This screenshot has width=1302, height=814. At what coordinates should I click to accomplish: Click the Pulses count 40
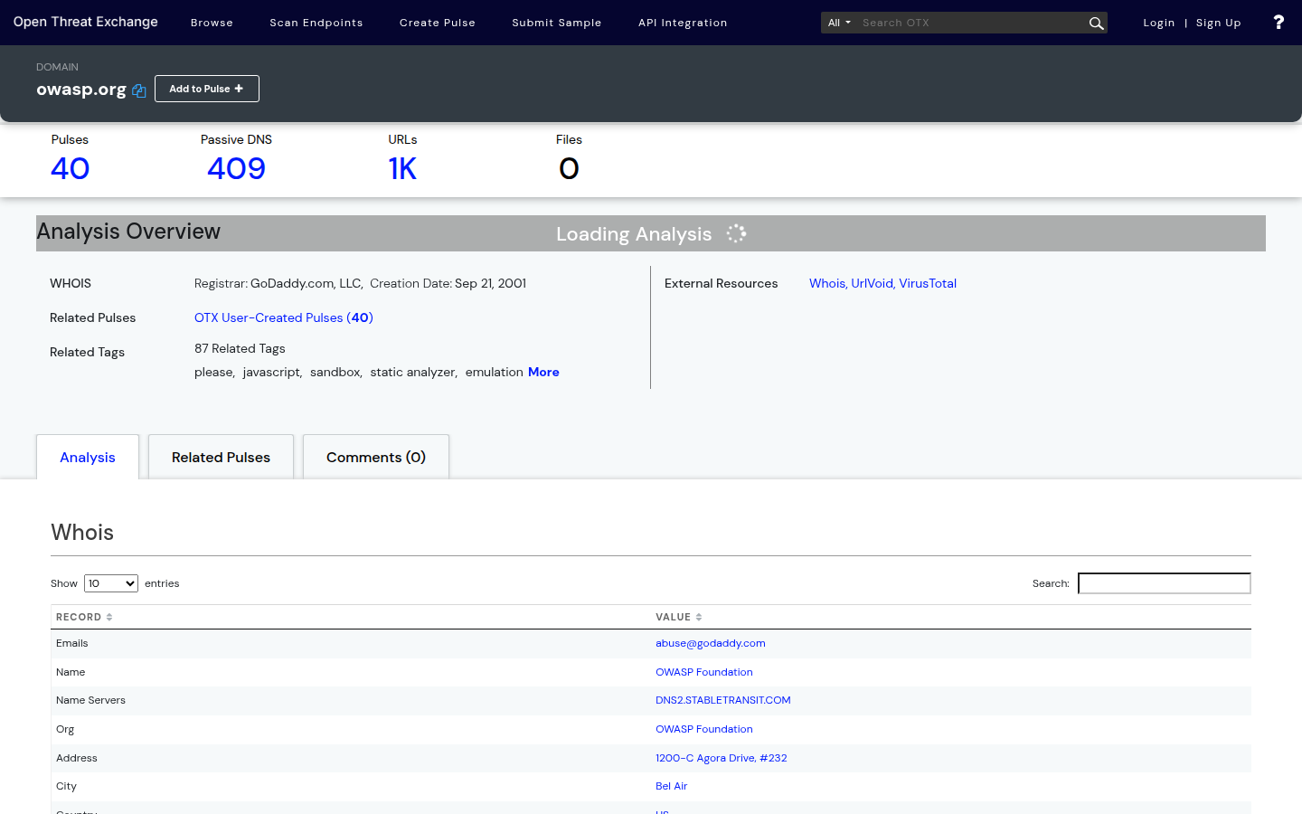pos(70,168)
